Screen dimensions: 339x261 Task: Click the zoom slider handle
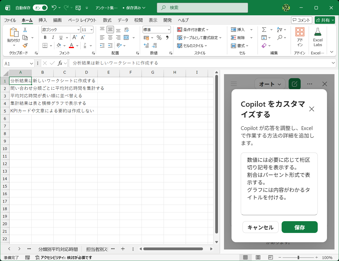click(x=298, y=257)
